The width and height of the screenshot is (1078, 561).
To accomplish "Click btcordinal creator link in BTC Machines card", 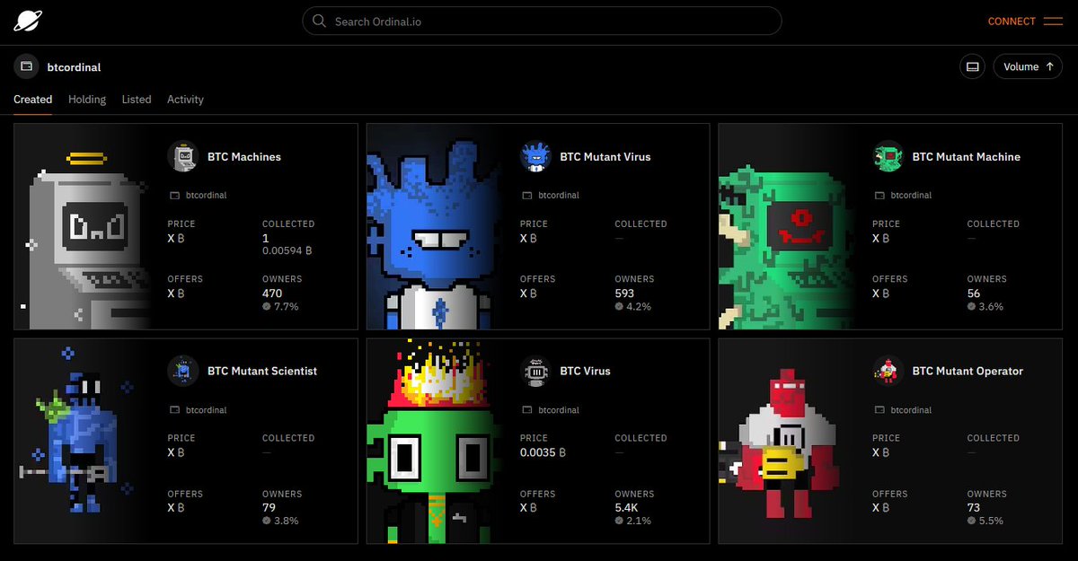I will [206, 196].
